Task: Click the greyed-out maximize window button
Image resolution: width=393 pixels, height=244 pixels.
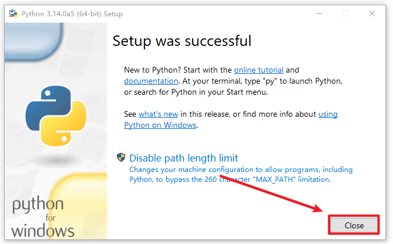Action: pyautogui.click(x=345, y=13)
